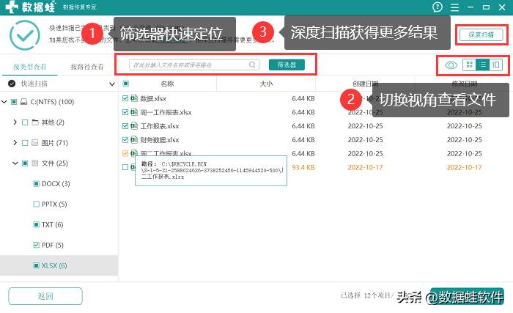Expand the 其他 (2) node

pos(15,122)
